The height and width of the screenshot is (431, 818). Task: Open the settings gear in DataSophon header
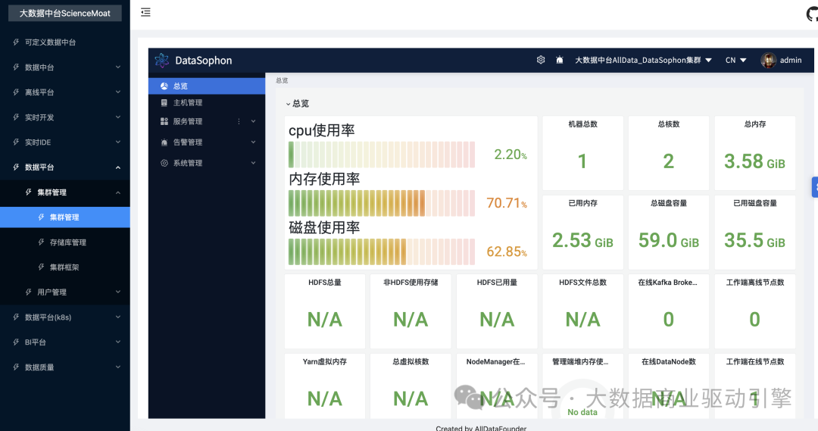click(541, 60)
